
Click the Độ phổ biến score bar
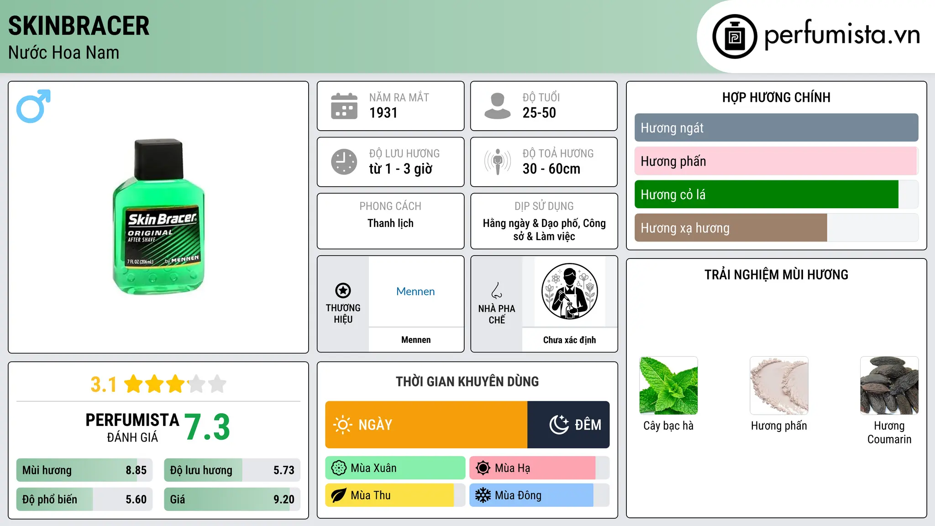[84, 500]
